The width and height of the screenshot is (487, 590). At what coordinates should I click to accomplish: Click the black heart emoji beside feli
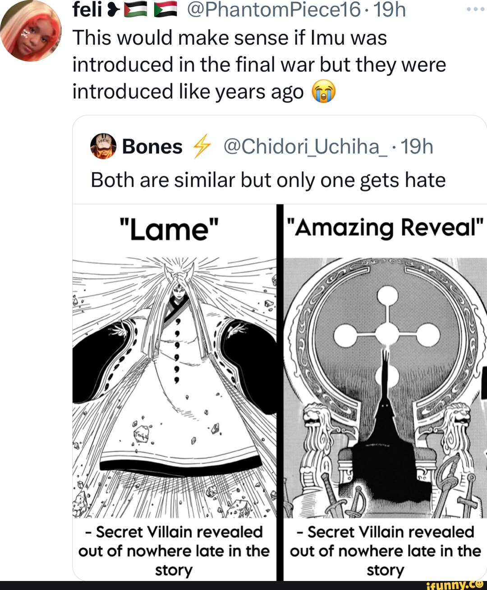click(x=113, y=9)
